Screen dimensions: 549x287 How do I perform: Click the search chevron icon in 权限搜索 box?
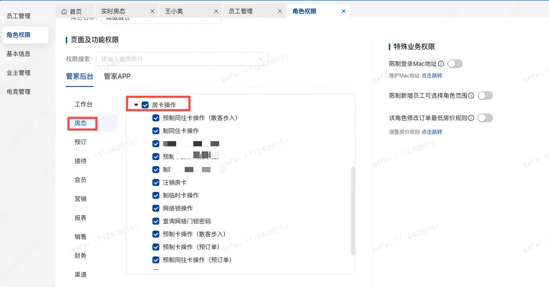point(261,58)
